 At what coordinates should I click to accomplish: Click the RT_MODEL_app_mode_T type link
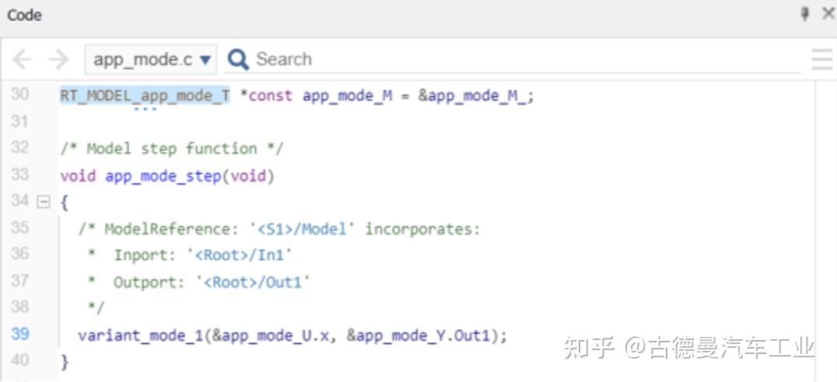[x=145, y=95]
